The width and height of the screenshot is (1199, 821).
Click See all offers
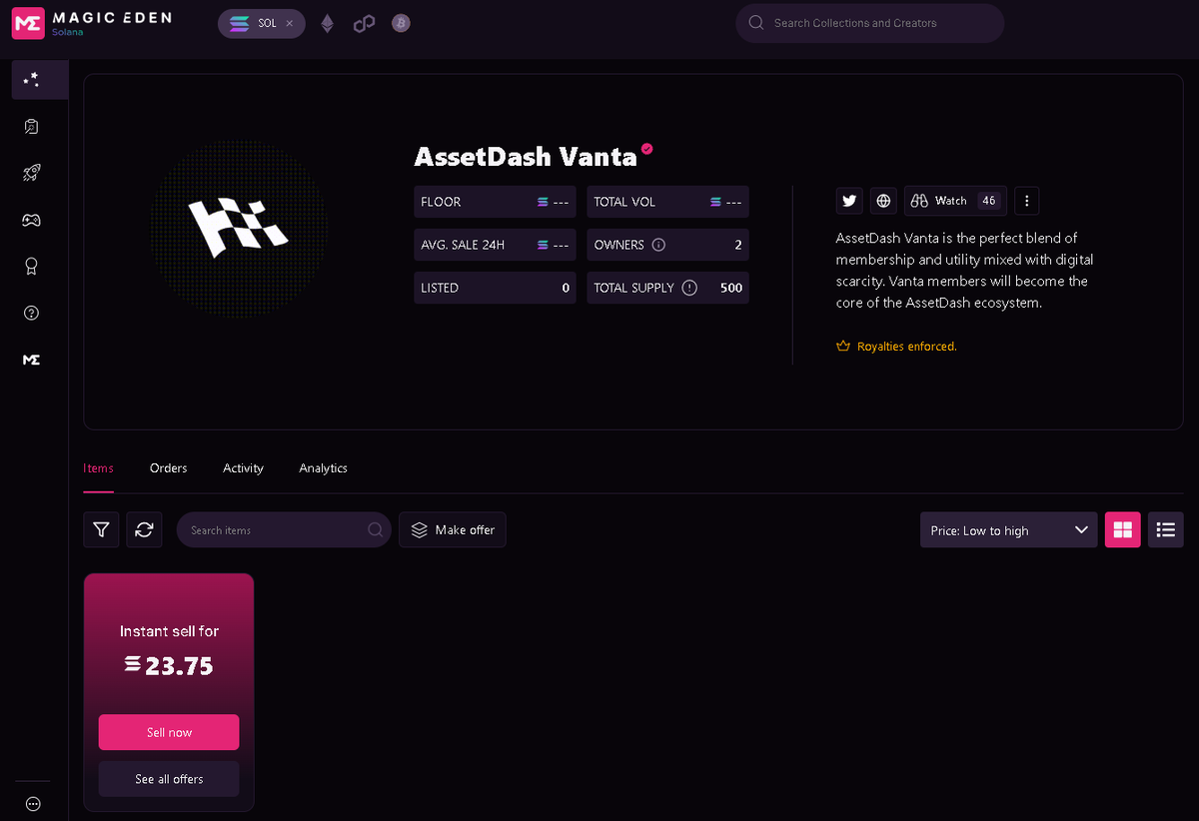pos(169,779)
